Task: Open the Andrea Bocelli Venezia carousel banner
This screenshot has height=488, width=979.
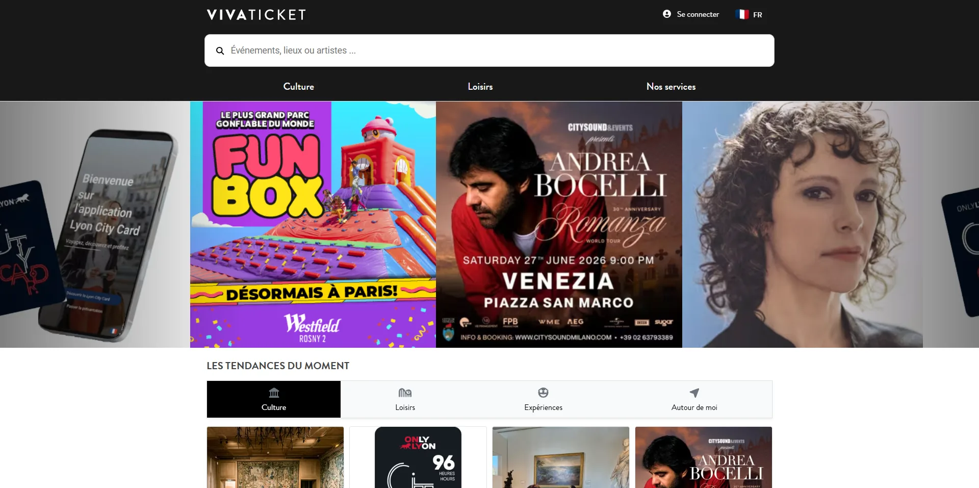Action: [559, 224]
